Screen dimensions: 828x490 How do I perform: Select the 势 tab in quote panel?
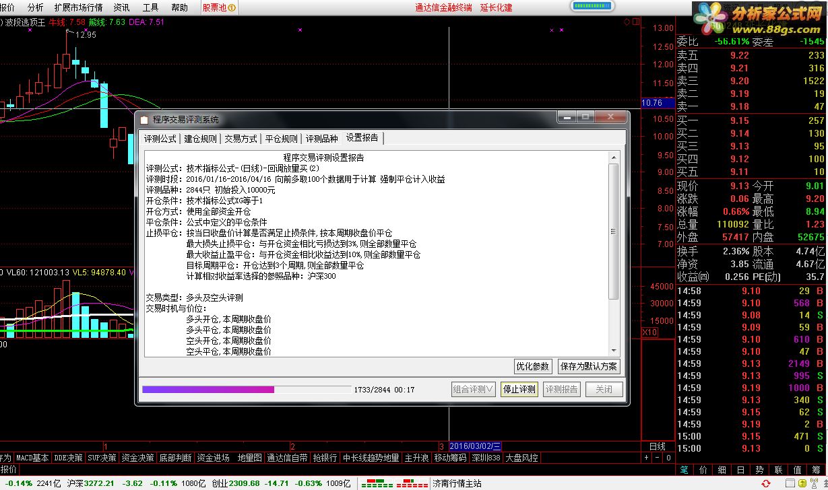coord(760,470)
